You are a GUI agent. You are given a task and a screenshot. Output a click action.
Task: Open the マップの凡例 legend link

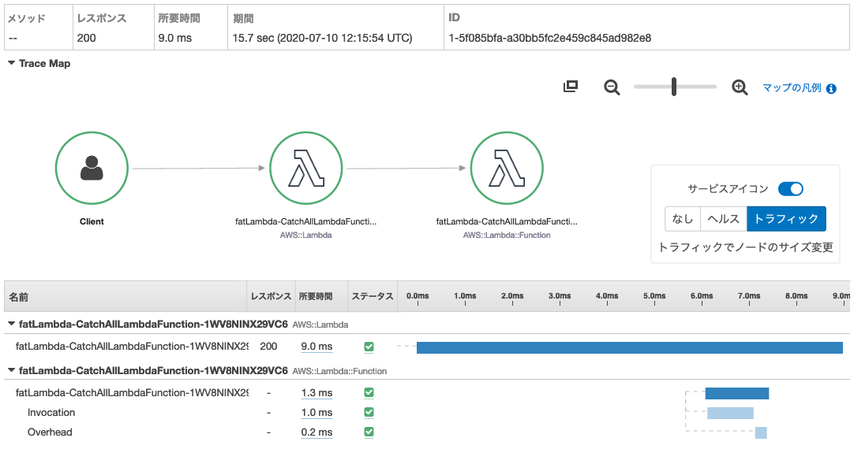pyautogui.click(x=792, y=88)
